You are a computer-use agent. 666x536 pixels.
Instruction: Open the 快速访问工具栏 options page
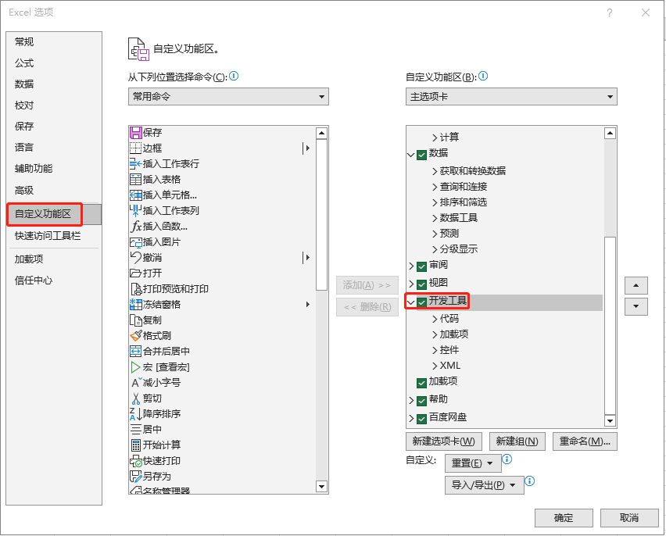click(x=48, y=236)
